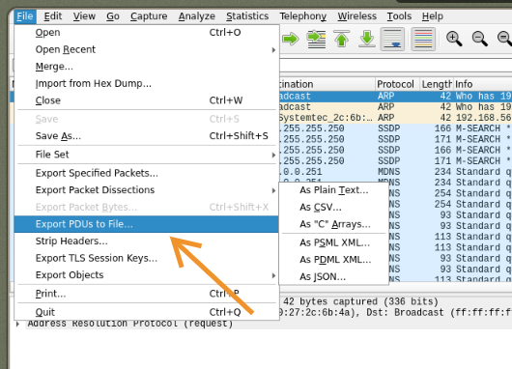
Task: Open the Statistics menu
Action: (x=247, y=16)
